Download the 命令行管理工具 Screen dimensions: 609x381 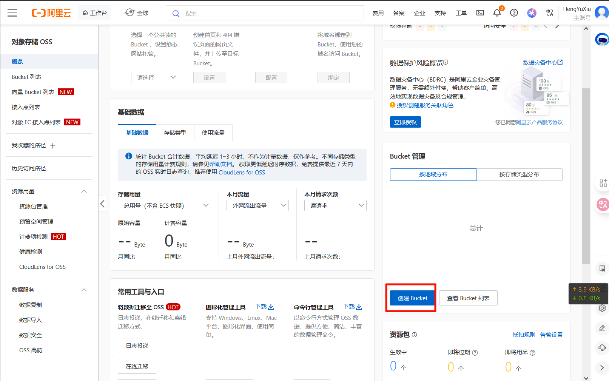(353, 307)
